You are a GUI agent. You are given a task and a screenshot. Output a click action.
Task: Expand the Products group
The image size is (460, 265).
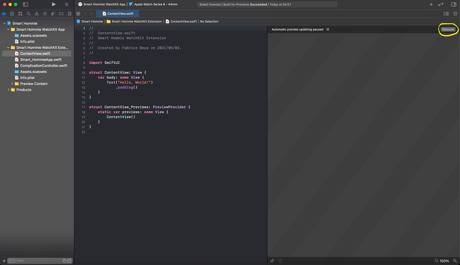[8, 89]
